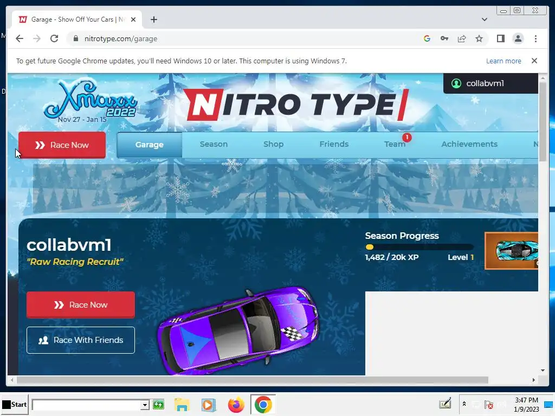This screenshot has width=555, height=416.
Task: Click the Xmaxx 2022 event logo
Action: pyautogui.click(x=89, y=101)
